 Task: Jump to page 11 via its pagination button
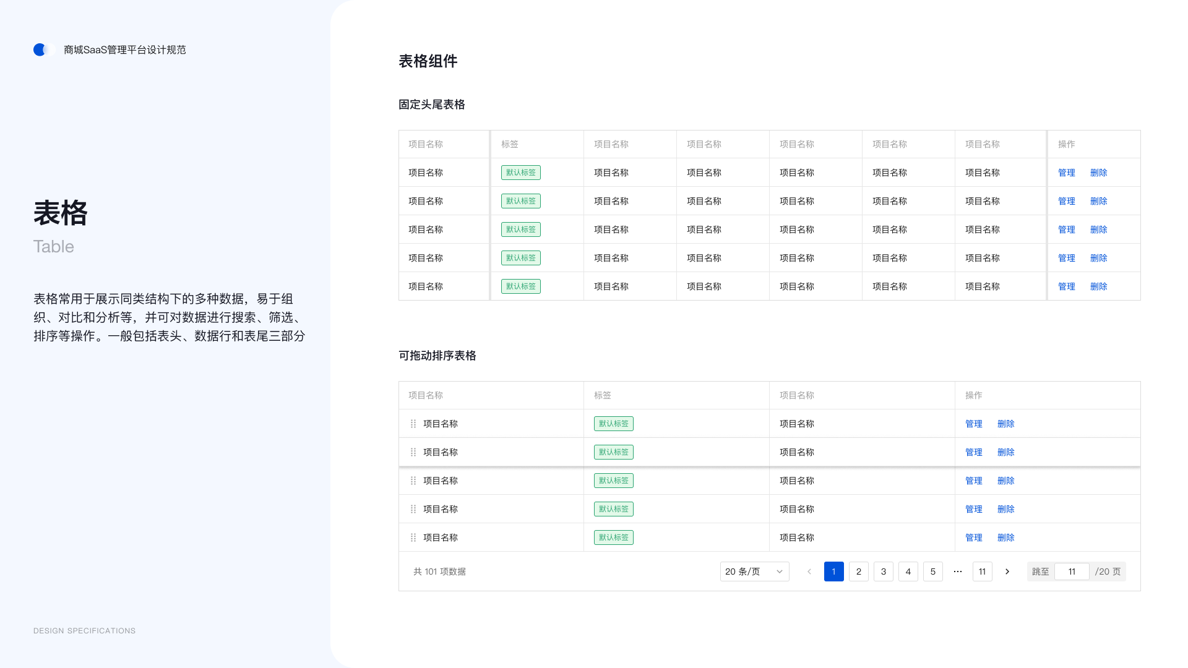pyautogui.click(x=983, y=572)
